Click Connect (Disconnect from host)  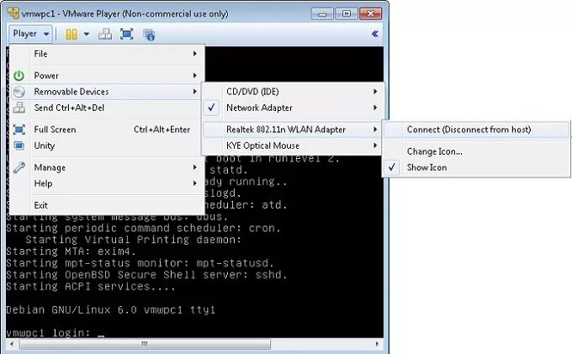tap(476, 129)
